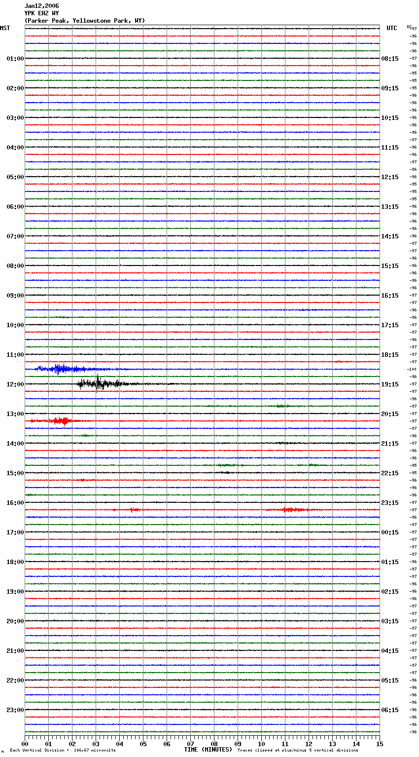
Task: Click the 16:15 UTC time label
Action: pyautogui.click(x=390, y=296)
